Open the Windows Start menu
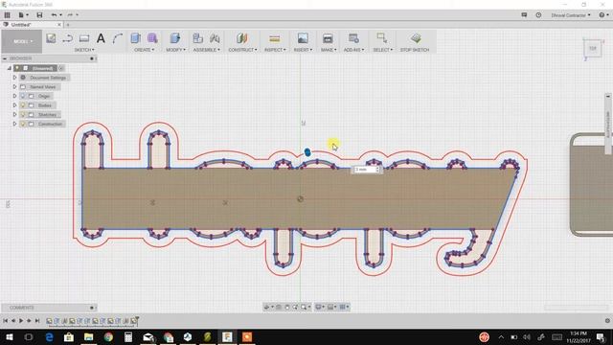Screen dimensions: 613x345 (x=9, y=336)
